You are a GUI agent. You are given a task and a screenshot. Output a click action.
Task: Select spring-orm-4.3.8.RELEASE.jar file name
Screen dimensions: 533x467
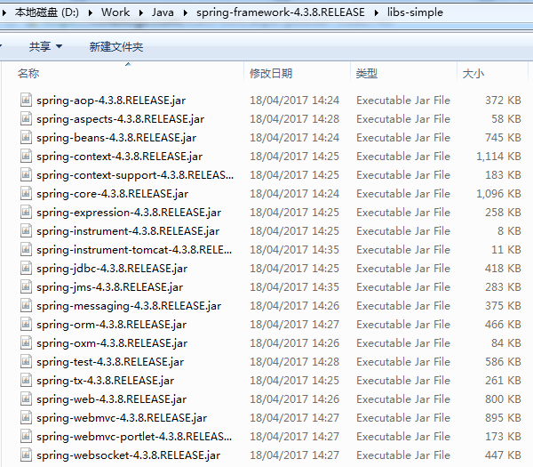click(x=112, y=325)
